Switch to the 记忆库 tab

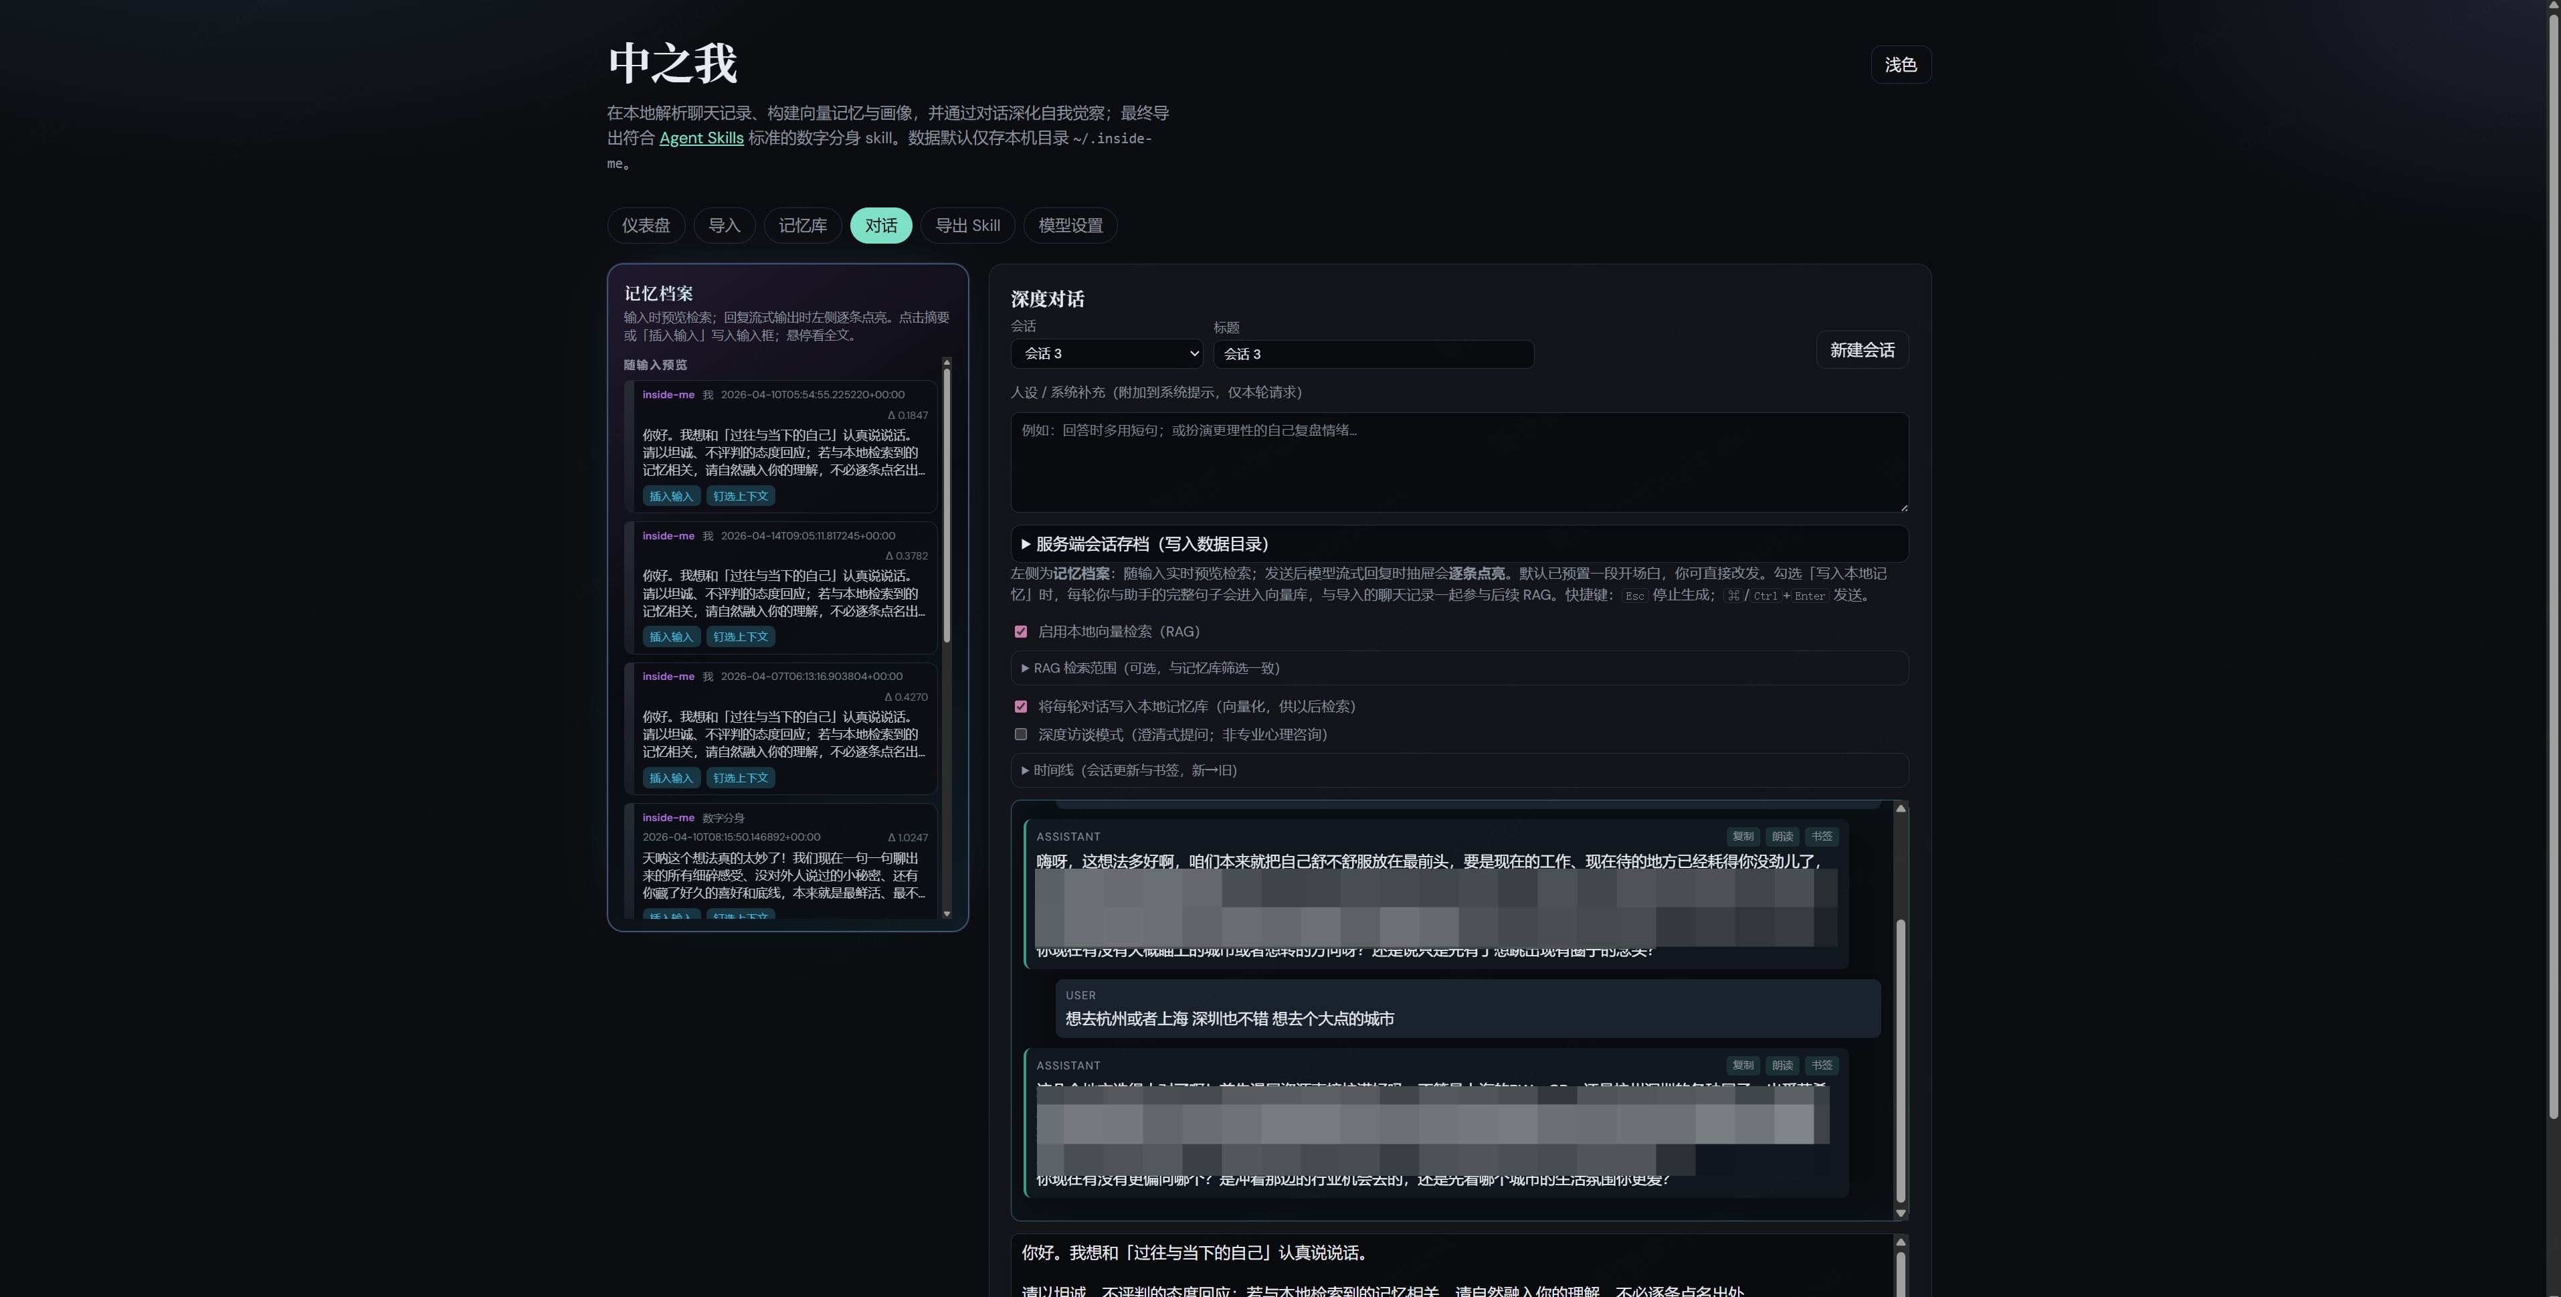click(802, 226)
